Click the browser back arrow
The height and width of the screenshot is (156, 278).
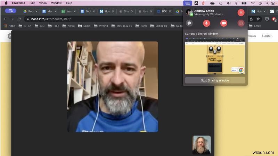click(5, 19)
